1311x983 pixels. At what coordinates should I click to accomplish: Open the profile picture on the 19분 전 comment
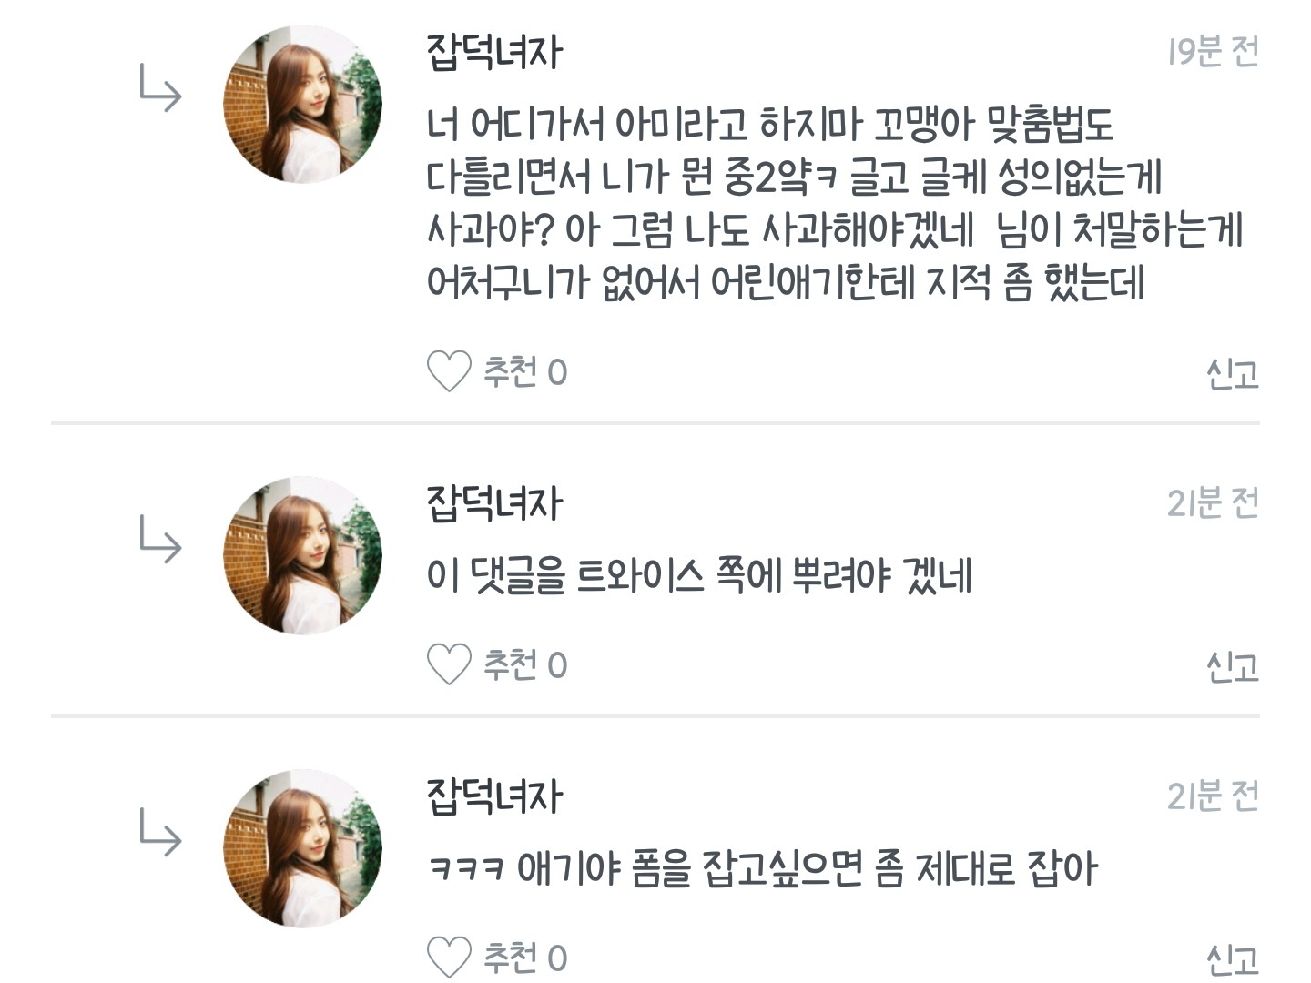click(x=302, y=104)
